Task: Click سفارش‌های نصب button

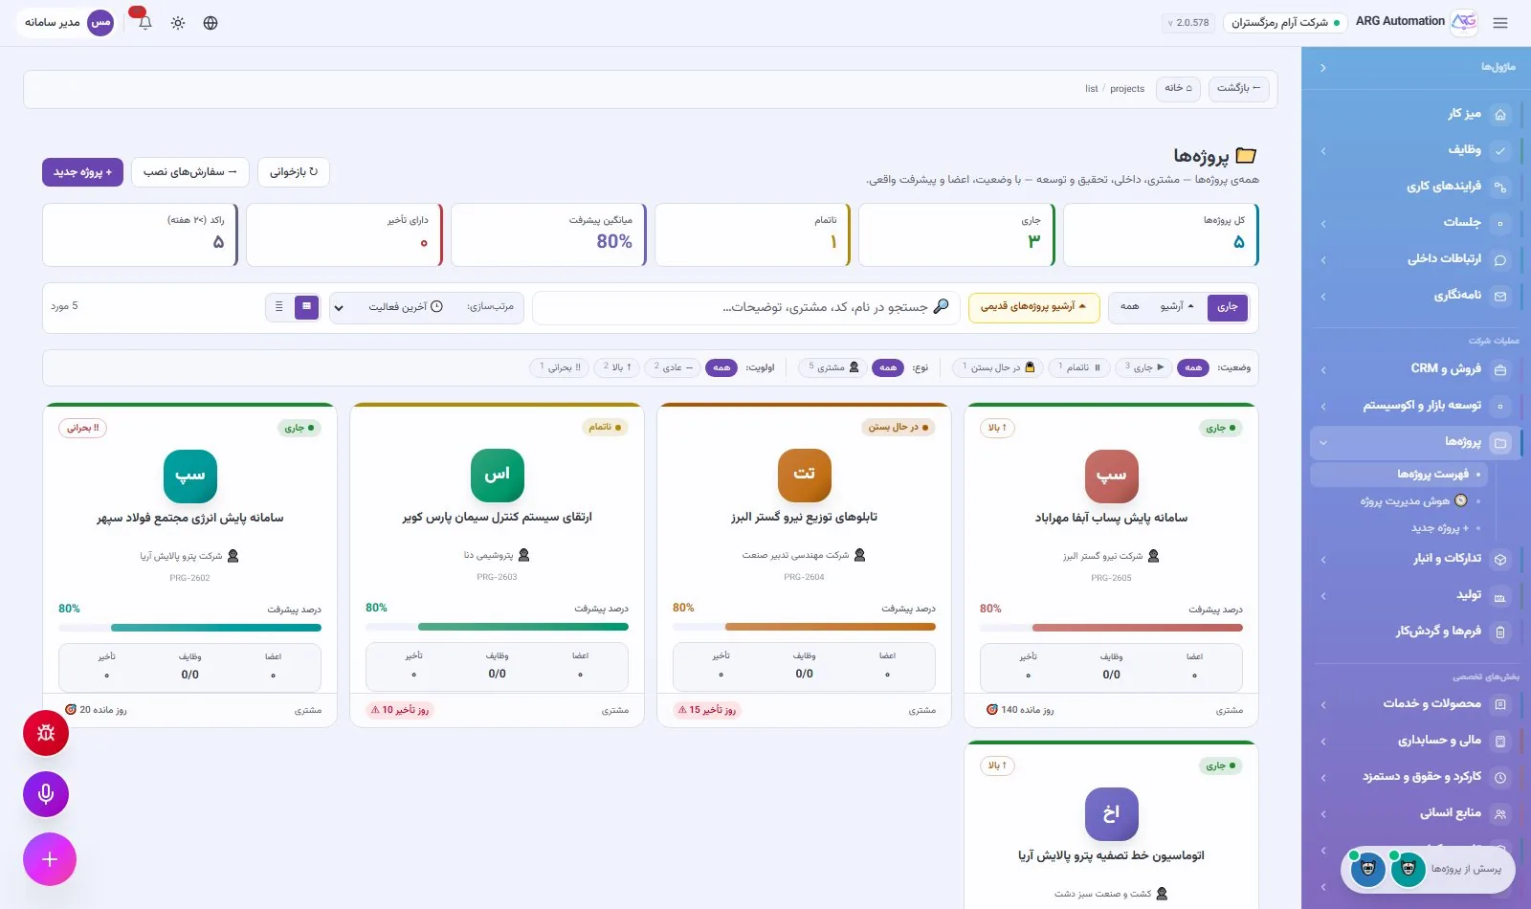Action: click(x=190, y=172)
